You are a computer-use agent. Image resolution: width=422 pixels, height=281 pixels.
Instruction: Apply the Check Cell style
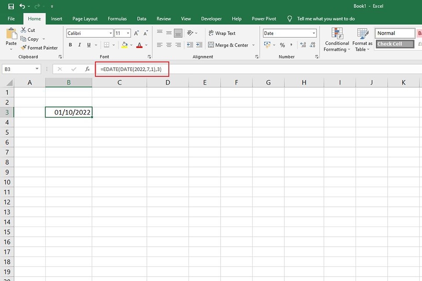(395, 44)
